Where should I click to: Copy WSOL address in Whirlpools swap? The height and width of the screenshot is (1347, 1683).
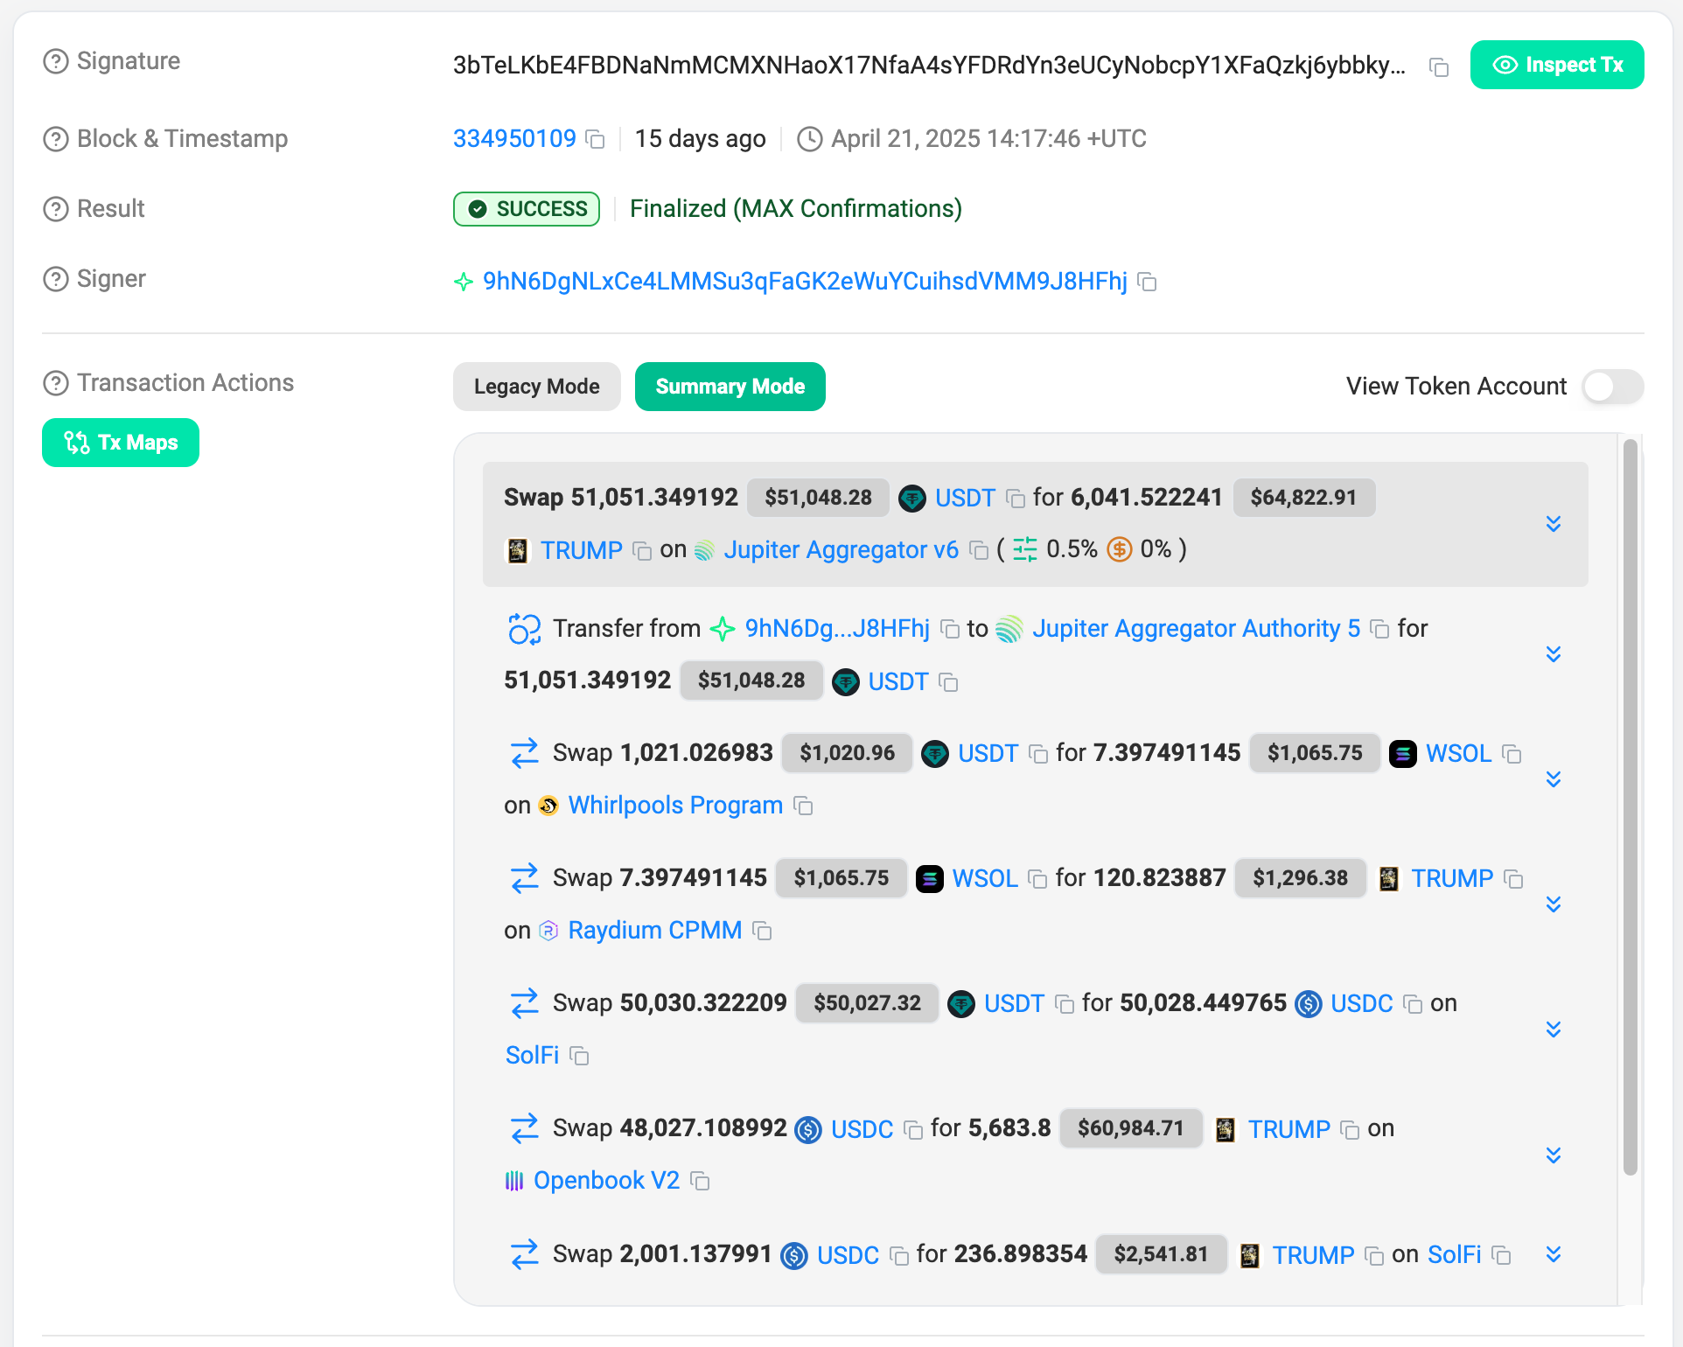[1512, 754]
